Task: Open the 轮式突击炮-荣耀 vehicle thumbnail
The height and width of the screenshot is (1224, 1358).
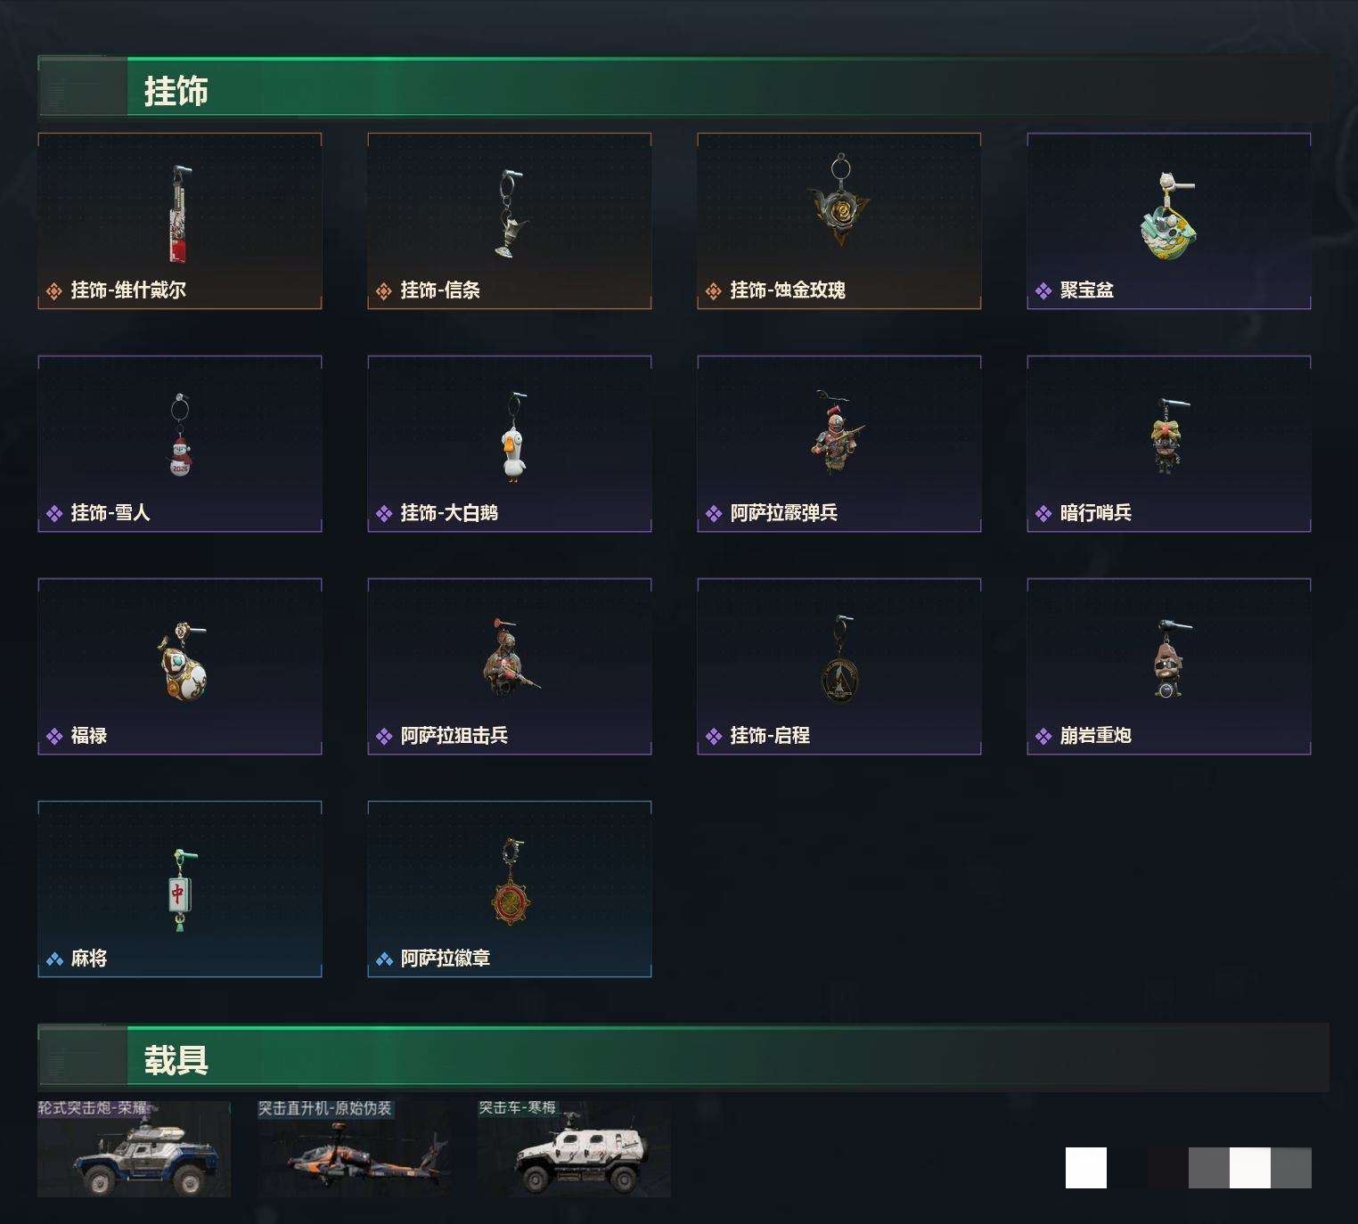Action: click(x=134, y=1148)
